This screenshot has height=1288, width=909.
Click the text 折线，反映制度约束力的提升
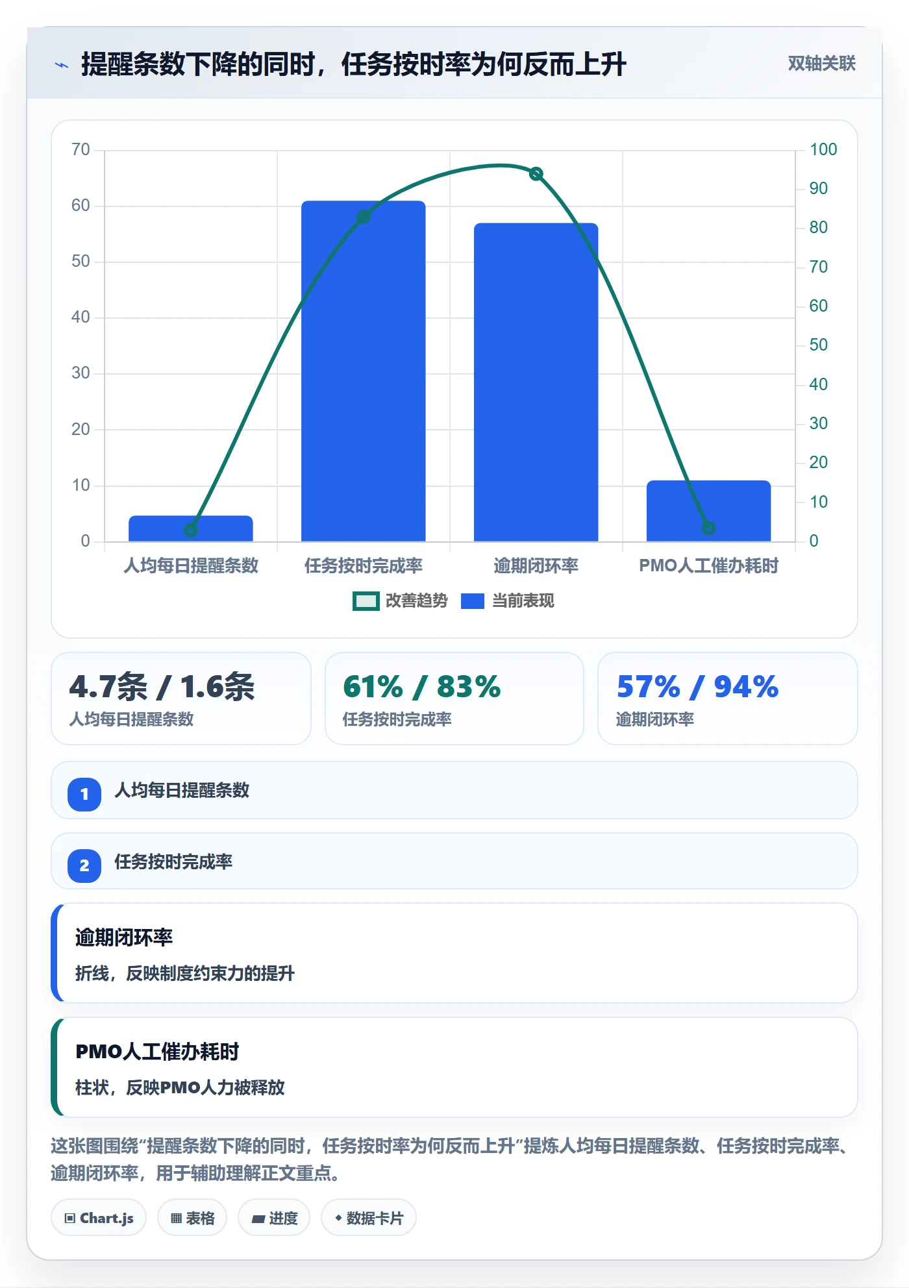click(x=185, y=974)
